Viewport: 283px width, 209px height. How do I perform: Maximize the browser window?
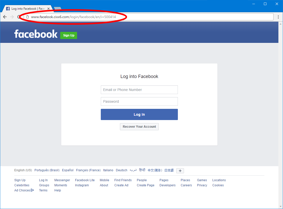click(265, 4)
